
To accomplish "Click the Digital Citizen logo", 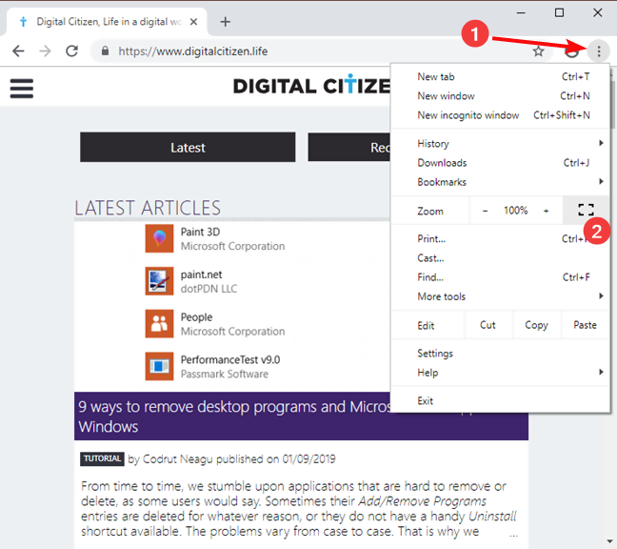I will (312, 86).
